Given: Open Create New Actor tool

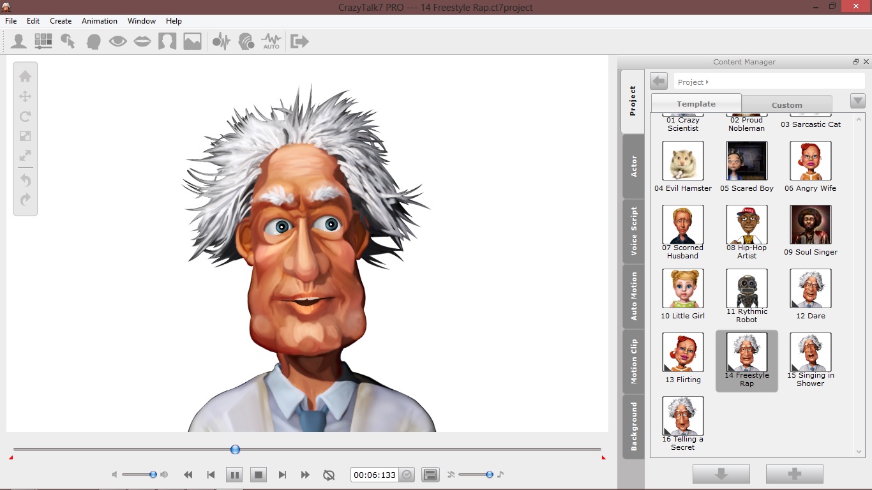Looking at the screenshot, I should tap(19, 41).
